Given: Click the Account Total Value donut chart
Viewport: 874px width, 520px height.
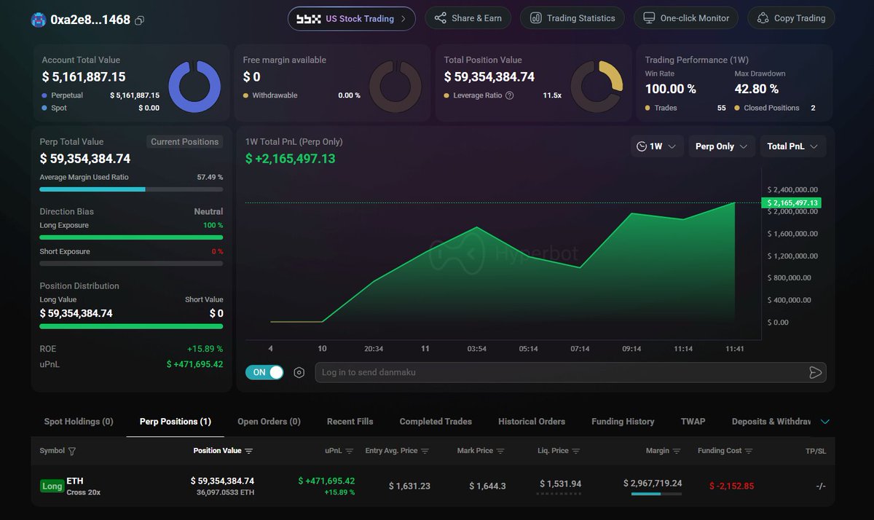Looking at the screenshot, I should click(194, 87).
